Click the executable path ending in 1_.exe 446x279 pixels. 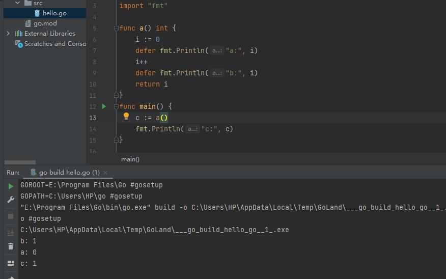coord(155,230)
